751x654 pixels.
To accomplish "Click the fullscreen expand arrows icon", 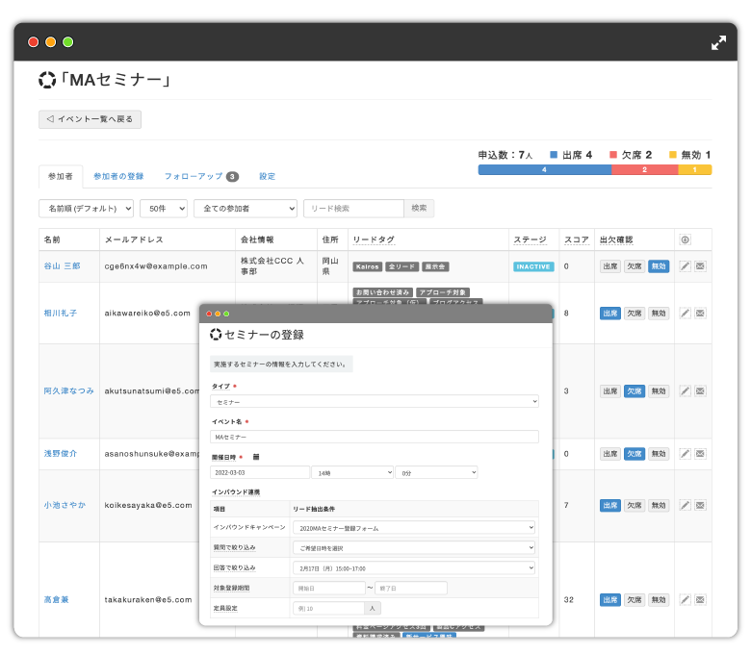I will [x=718, y=42].
